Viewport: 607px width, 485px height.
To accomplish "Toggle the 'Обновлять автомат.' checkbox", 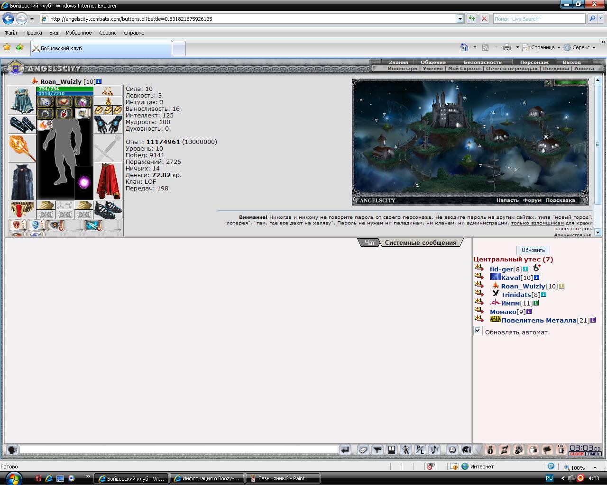I will pyautogui.click(x=478, y=331).
